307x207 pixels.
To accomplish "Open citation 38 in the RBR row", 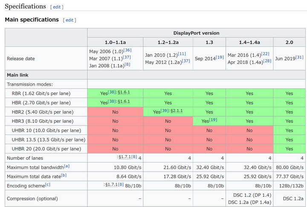I will point(112,92).
